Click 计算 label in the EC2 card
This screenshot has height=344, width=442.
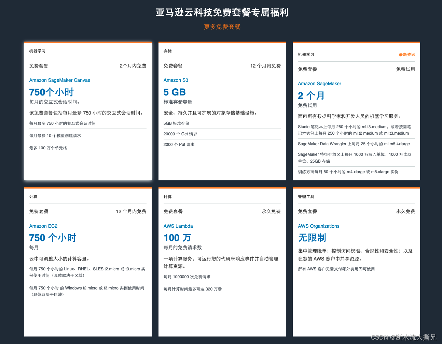point(33,197)
